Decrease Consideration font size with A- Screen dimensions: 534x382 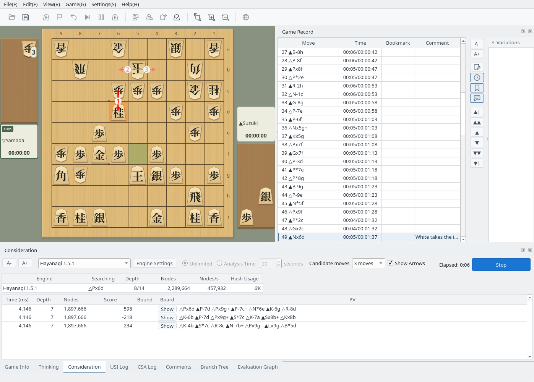click(9, 263)
